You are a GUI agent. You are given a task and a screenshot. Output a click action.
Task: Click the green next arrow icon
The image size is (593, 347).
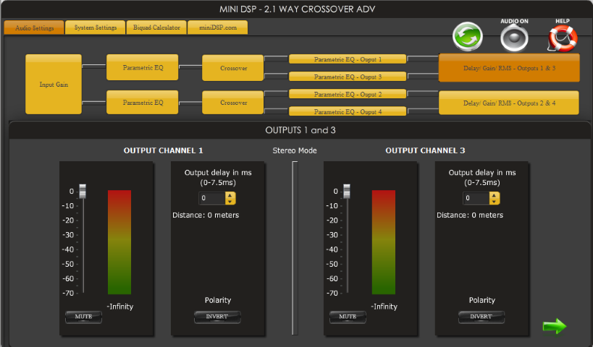coord(555,326)
